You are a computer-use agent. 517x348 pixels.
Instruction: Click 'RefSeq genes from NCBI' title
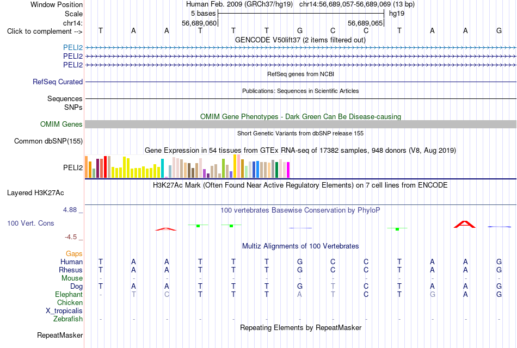click(x=300, y=74)
